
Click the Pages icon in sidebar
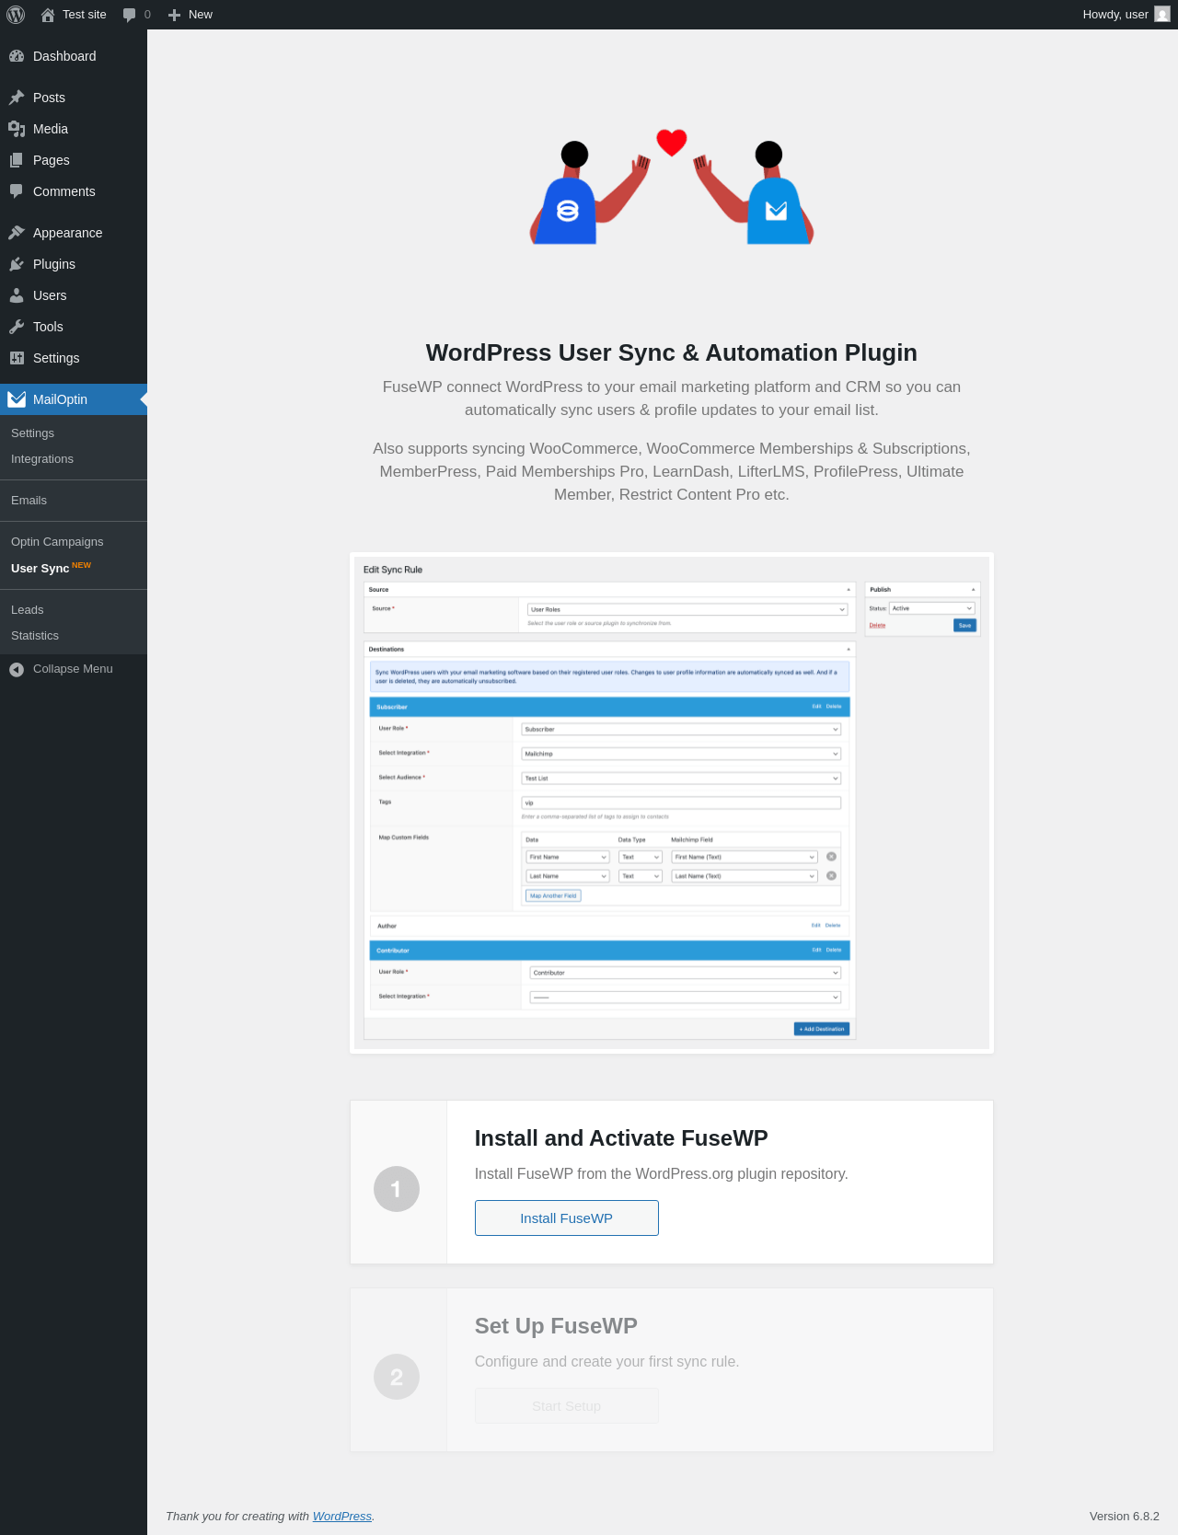(x=17, y=160)
